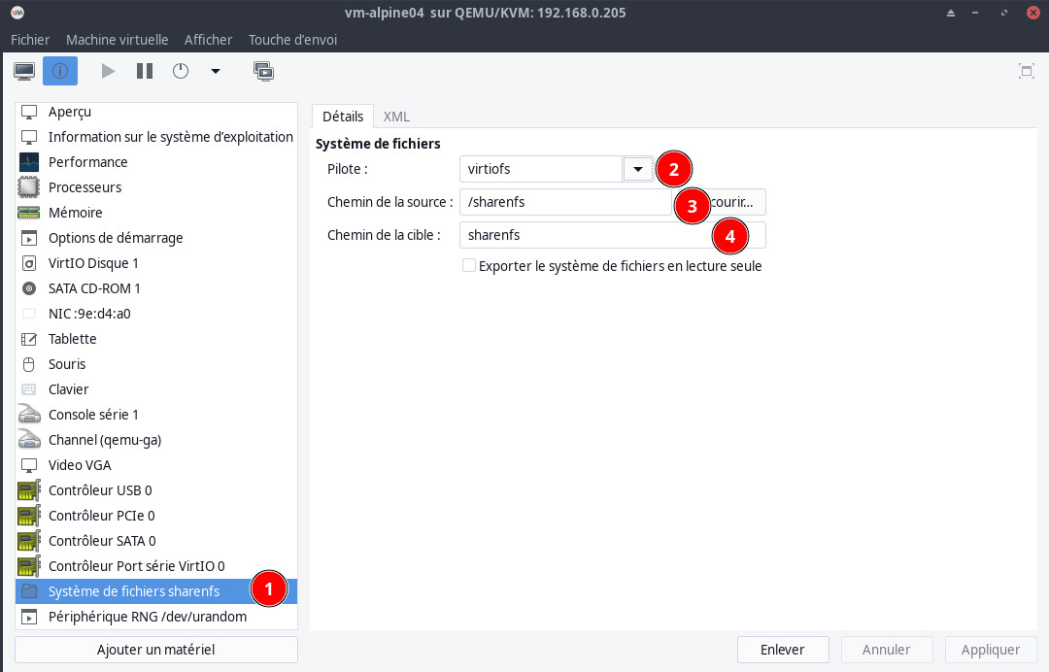
Task: Show the graphical console view
Action: coord(24,71)
